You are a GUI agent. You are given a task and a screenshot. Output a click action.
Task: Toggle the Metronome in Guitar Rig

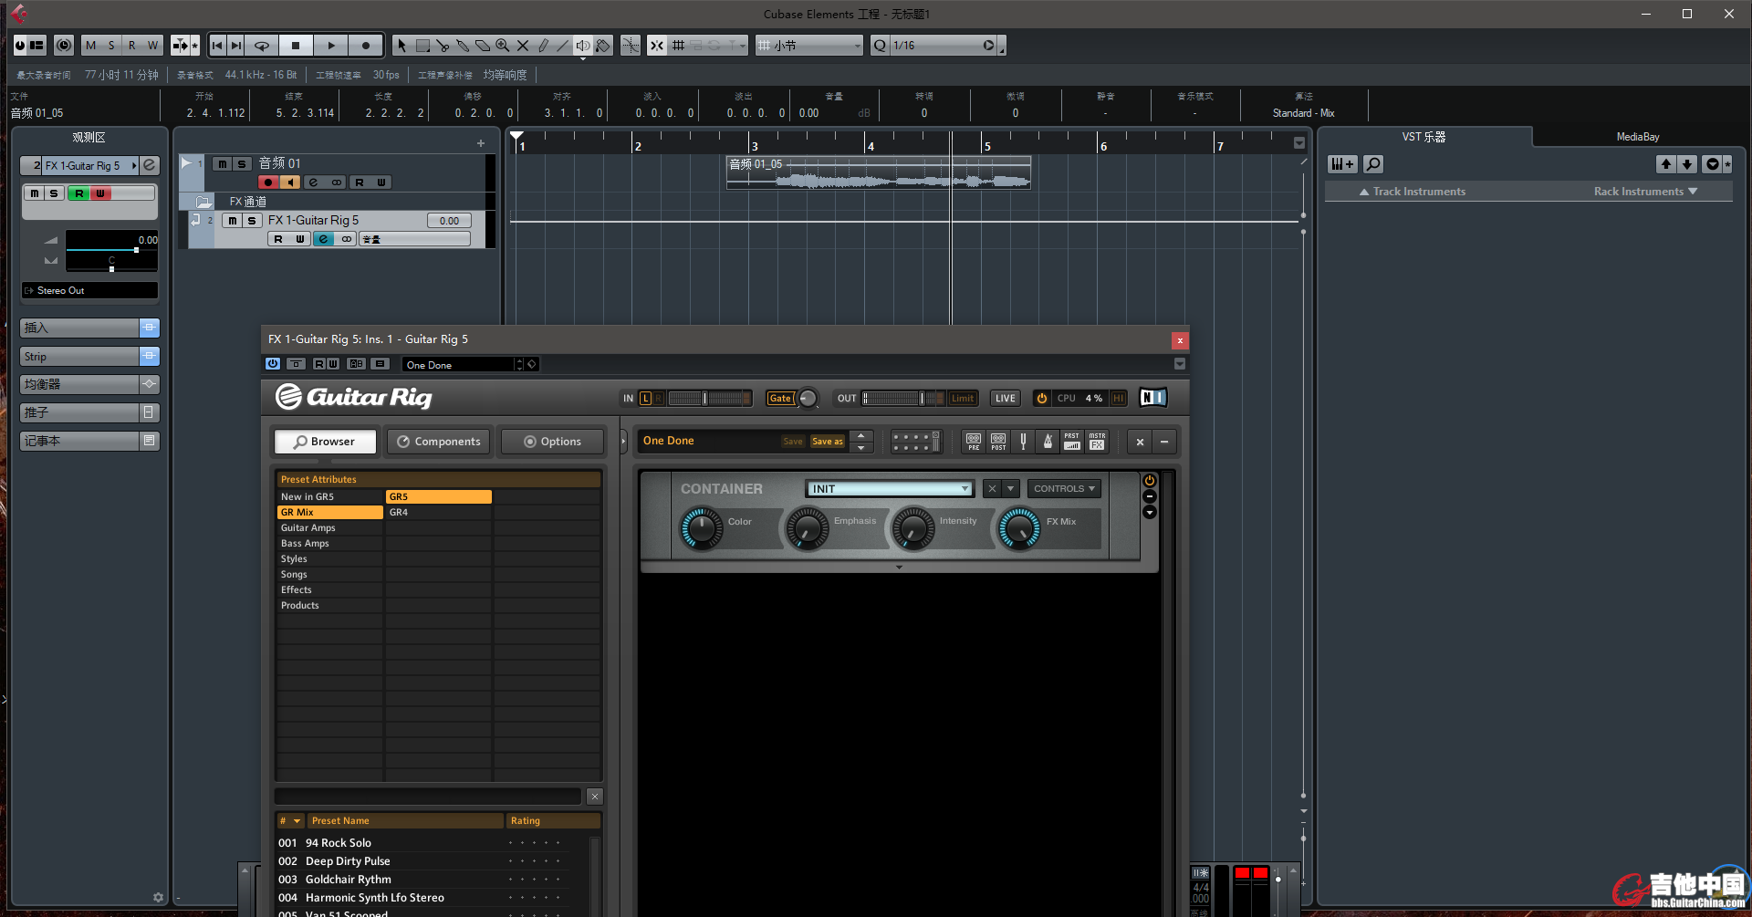click(x=1048, y=442)
